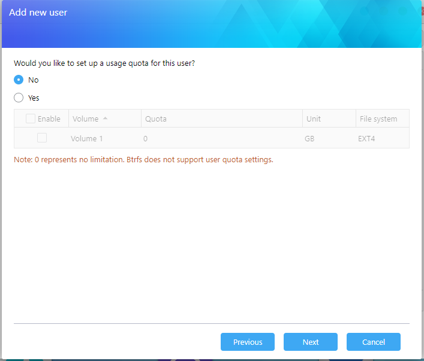The image size is (424, 361).
Task: Proceed with the Next button
Action: pyautogui.click(x=311, y=342)
